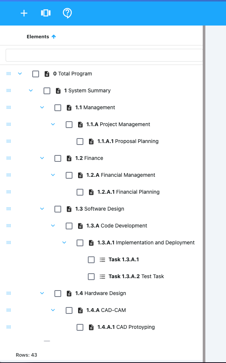Click the plus add icon in toolbar

tap(24, 13)
